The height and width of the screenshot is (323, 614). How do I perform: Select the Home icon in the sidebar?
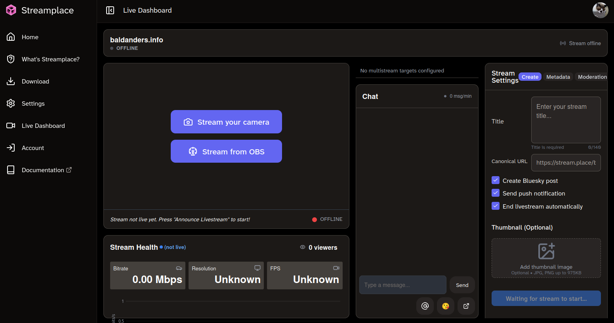11,37
